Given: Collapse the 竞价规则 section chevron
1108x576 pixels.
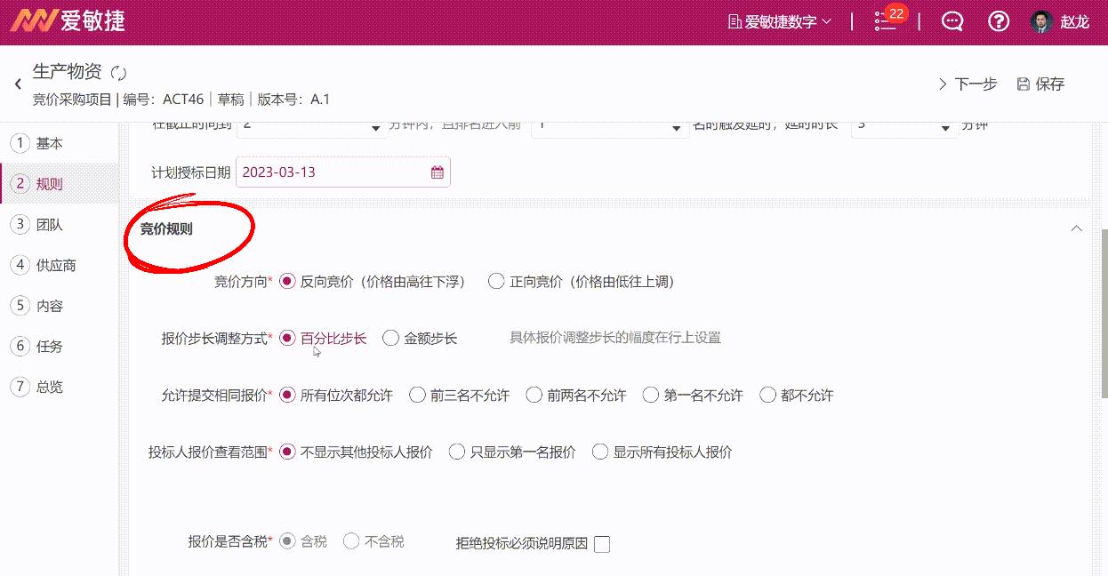Looking at the screenshot, I should pos(1076,228).
